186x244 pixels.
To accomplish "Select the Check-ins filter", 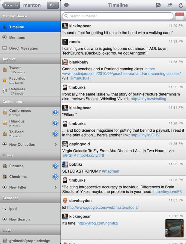I will pyautogui.click(x=30, y=177).
